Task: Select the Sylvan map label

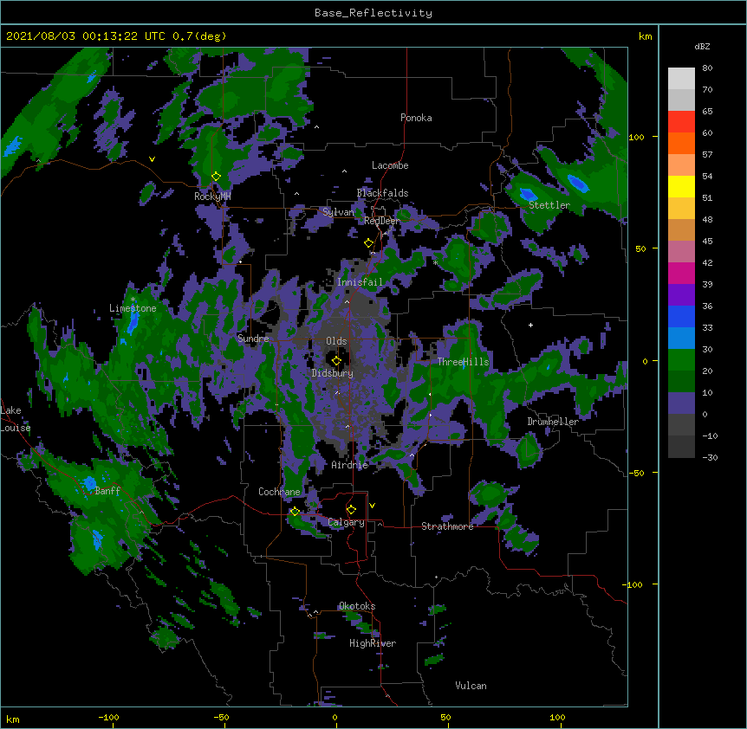Action: [338, 212]
